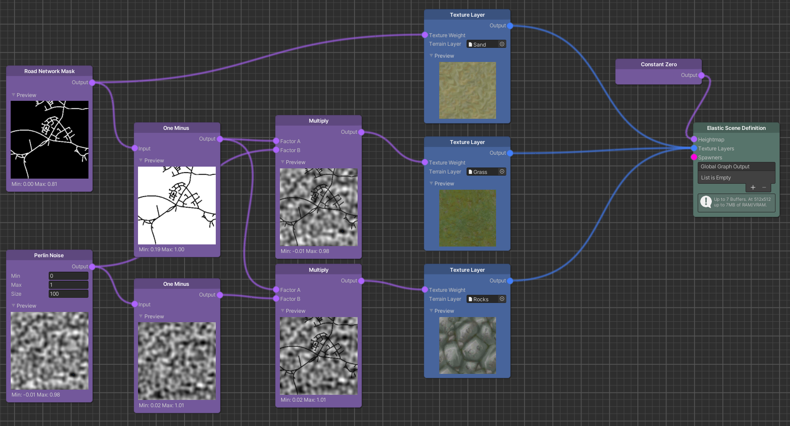Click the Heightmap input port
The height and width of the screenshot is (426, 790).
click(x=694, y=140)
